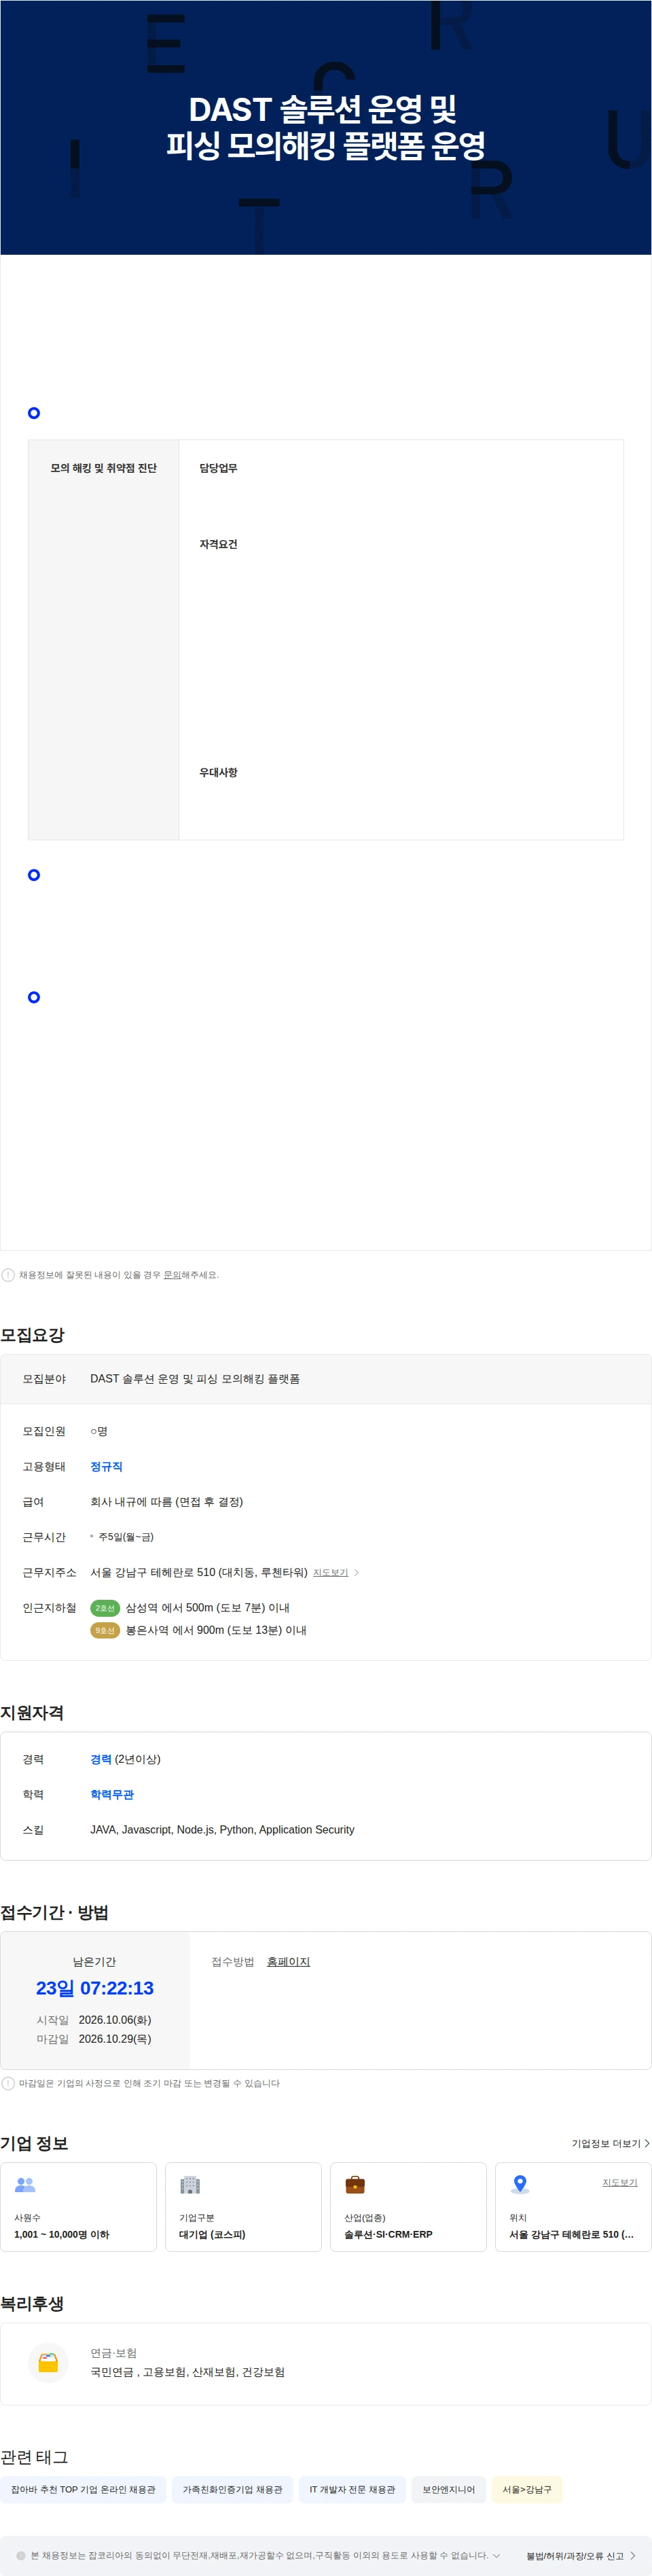Click the 국민연금, 고용보험, 산재보험, 건강보험 text
Screen dimensions: 652x2576
[x=187, y=2372]
